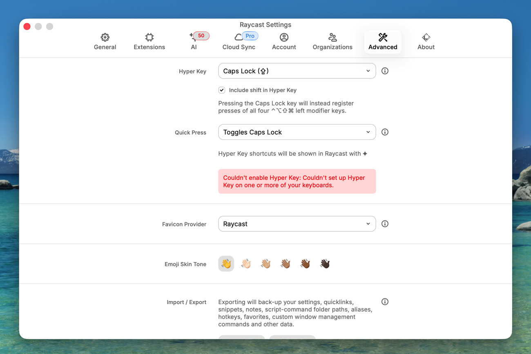
Task: Select the darkest emoji skin tone
Action: tap(325, 264)
